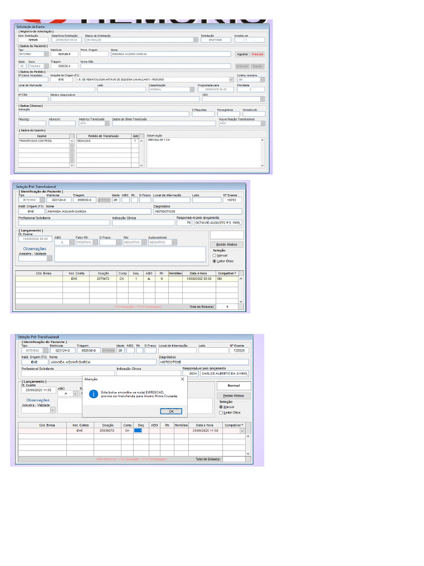Screen dimensions: 424x566
Task: Click Dt. Exame field 25/06/2025 in bottom window
Action: click(x=38, y=390)
